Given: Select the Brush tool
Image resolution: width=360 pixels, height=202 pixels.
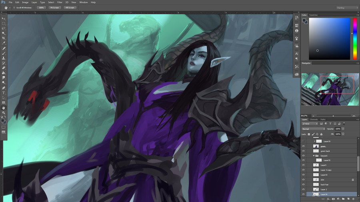Looking at the screenshot, I should 4,53.
